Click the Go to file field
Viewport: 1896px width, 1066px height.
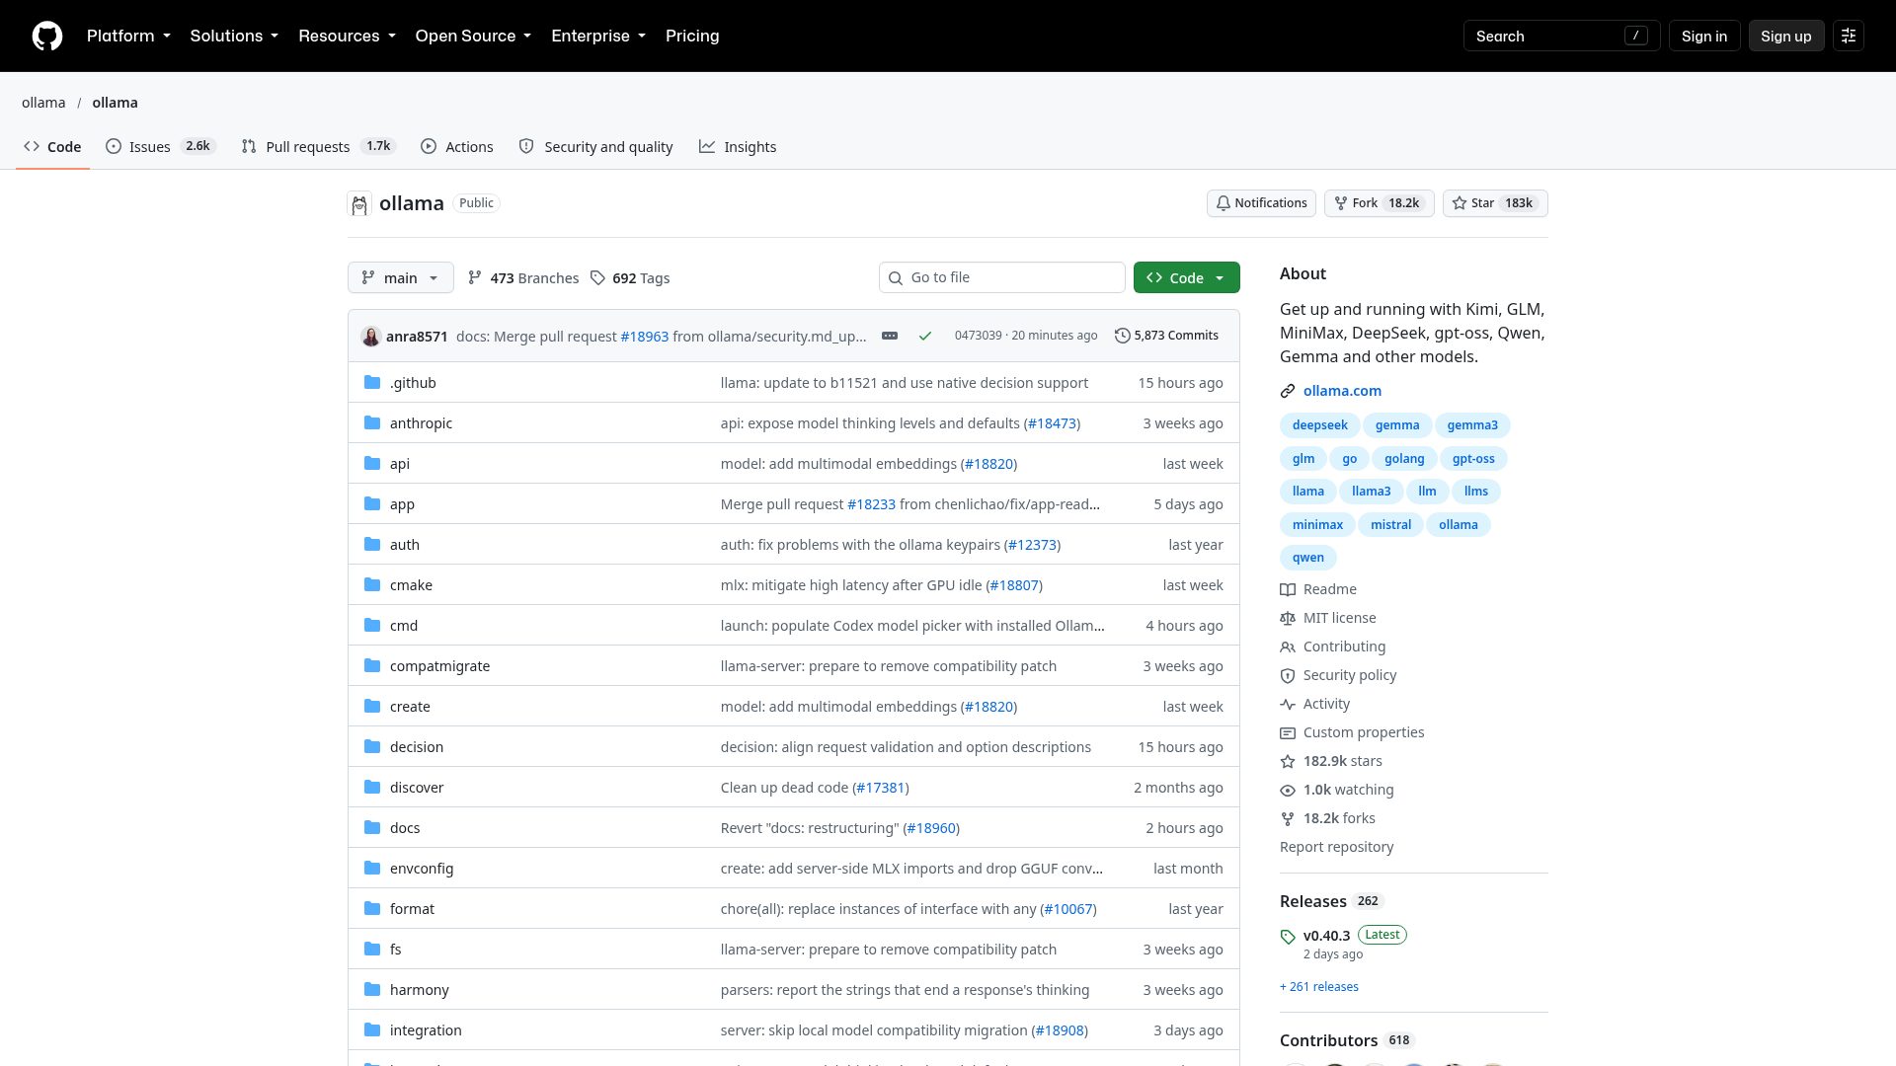(1001, 277)
